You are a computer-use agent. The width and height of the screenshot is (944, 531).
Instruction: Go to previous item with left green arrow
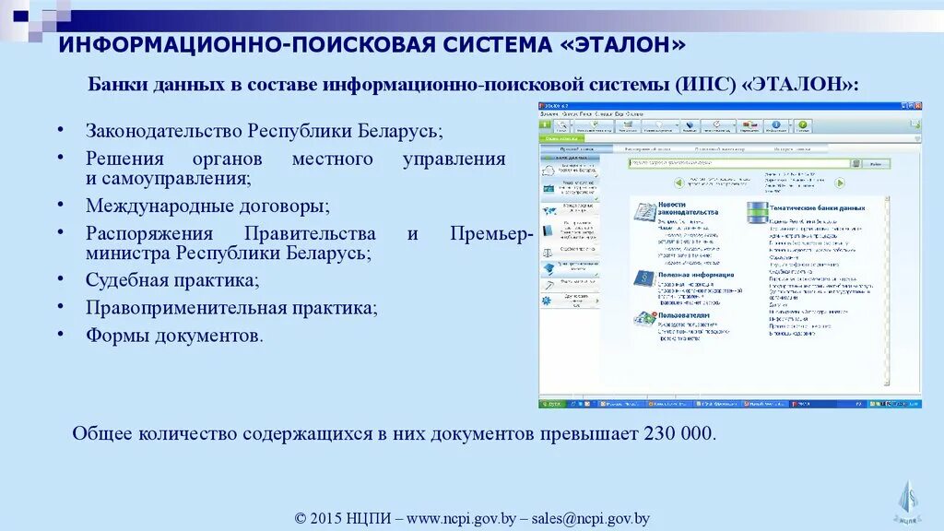(x=679, y=183)
